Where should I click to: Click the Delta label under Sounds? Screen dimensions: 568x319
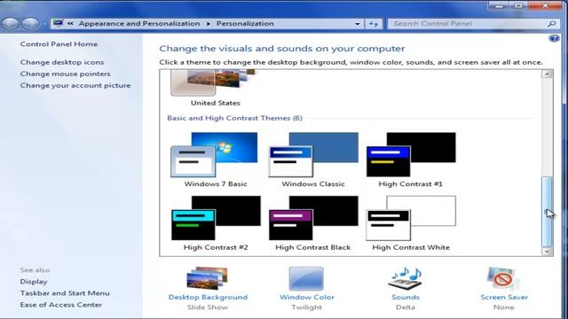[406, 307]
